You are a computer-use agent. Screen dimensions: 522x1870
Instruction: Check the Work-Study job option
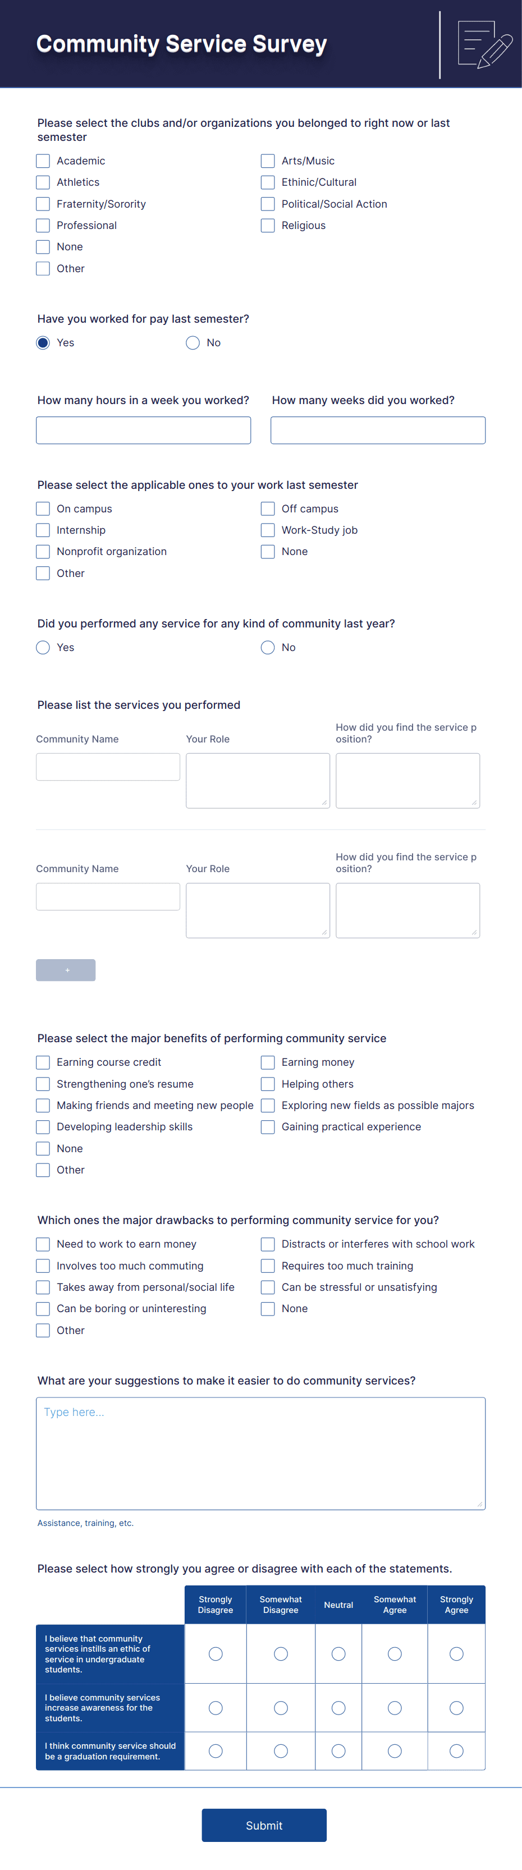(x=268, y=530)
